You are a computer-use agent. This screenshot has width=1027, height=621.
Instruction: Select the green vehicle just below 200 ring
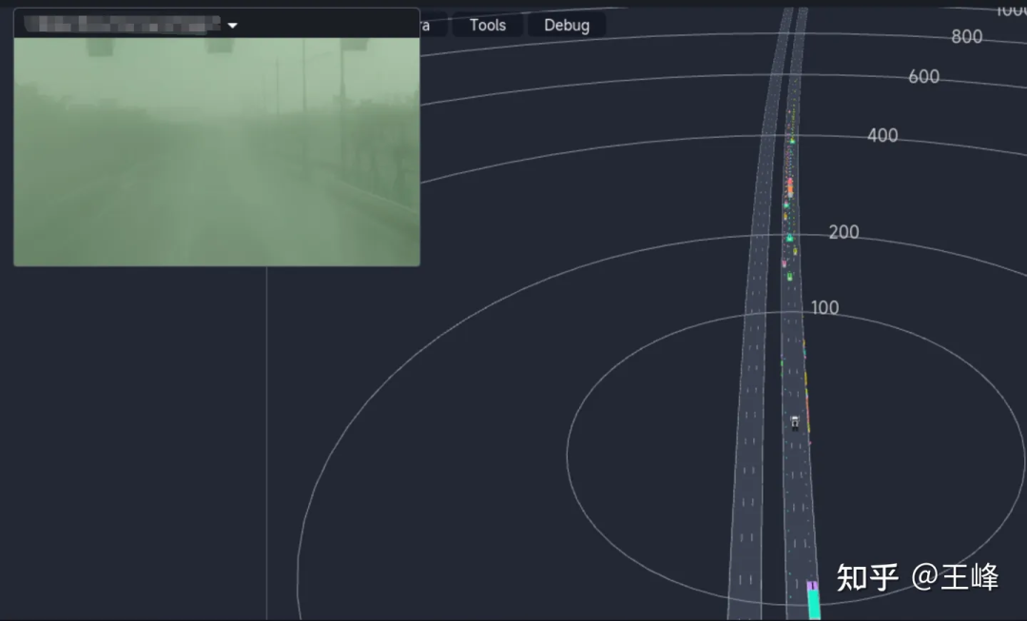788,276
